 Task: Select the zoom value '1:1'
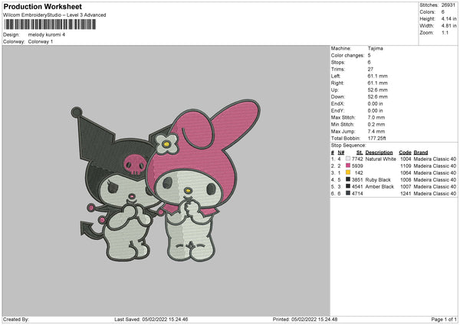[x=445, y=33]
